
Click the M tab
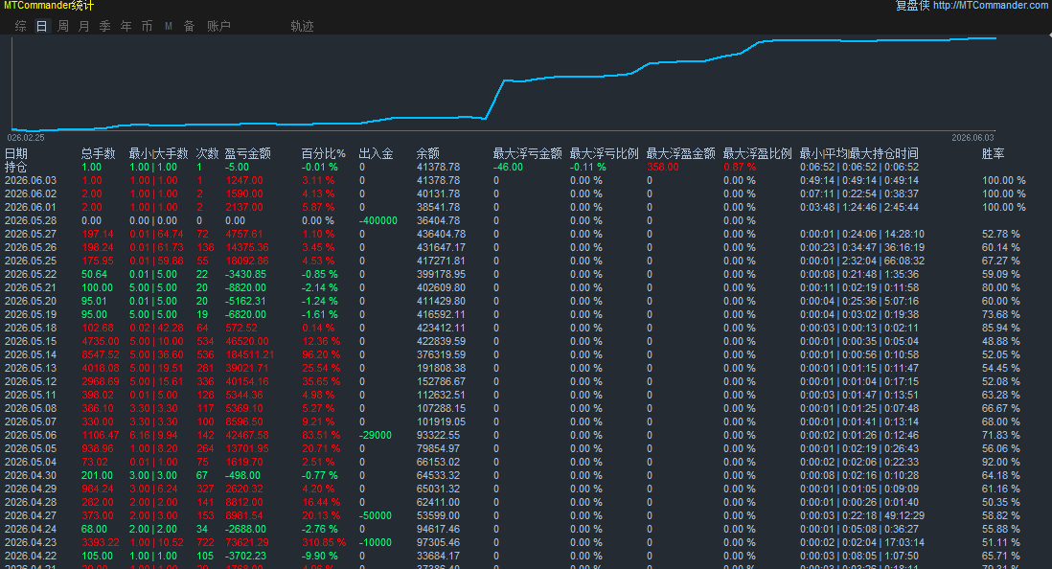pos(169,26)
